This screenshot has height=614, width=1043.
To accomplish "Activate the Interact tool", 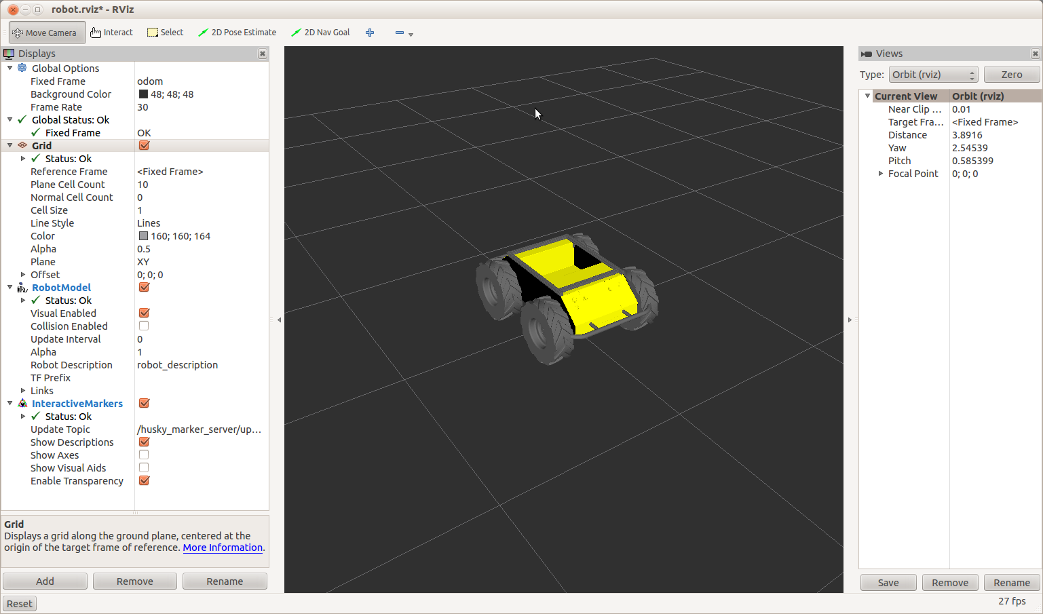I will pyautogui.click(x=112, y=33).
